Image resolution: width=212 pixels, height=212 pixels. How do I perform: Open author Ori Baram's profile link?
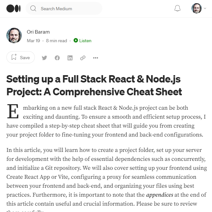(38, 32)
